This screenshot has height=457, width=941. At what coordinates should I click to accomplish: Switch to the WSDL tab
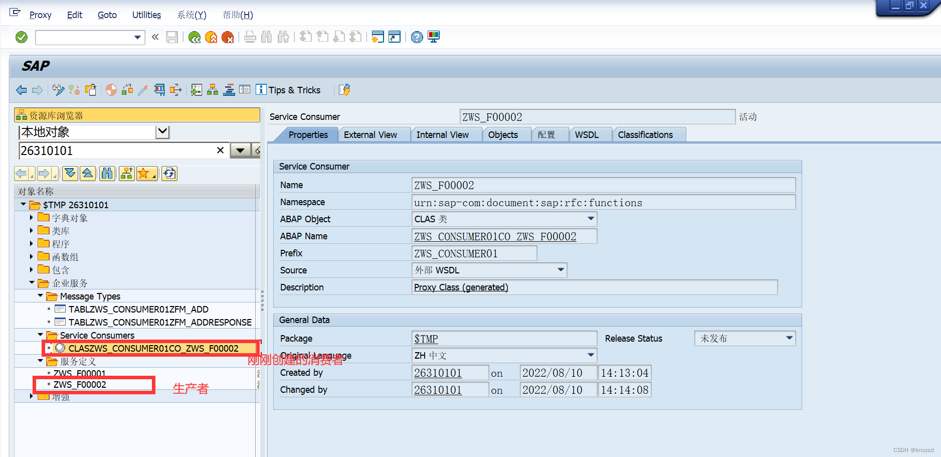point(587,135)
